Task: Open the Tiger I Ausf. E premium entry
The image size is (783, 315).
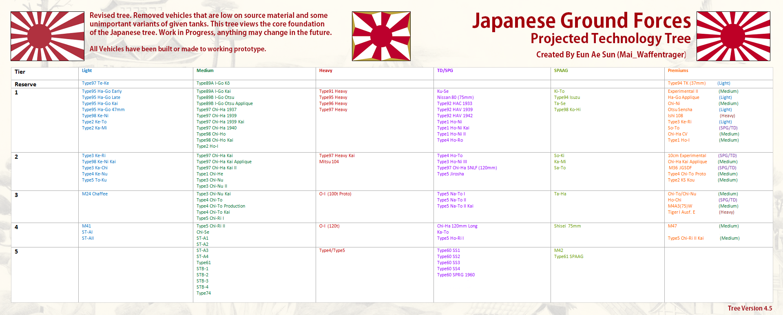Action: click(x=681, y=212)
